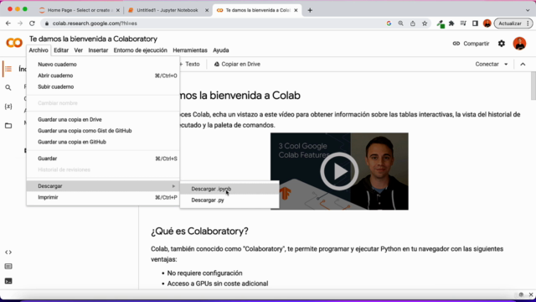Select Guardar una copia en Drive
Viewport: 536px width, 302px height.
103,119
